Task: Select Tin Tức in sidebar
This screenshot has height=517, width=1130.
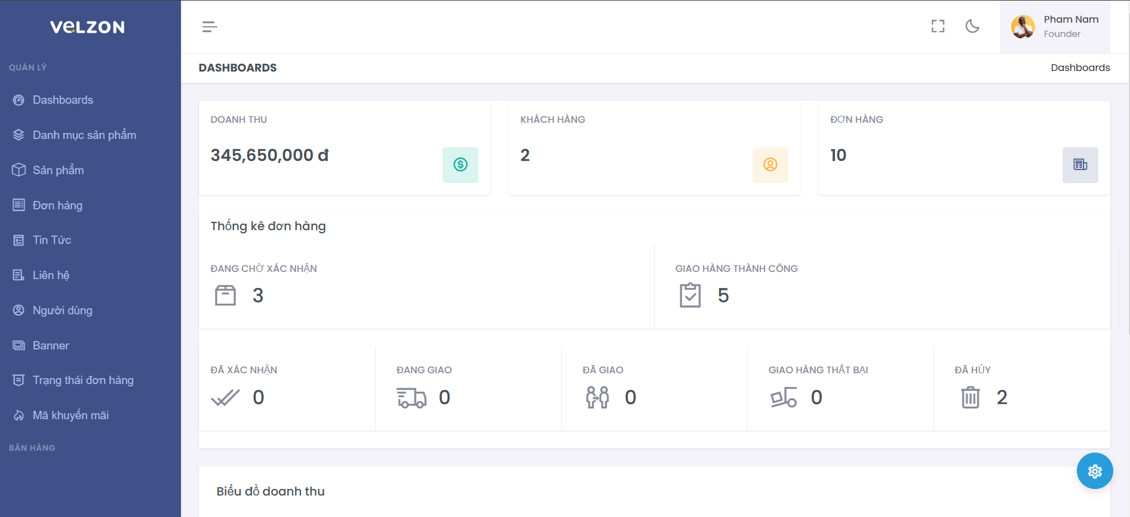Action: click(52, 240)
